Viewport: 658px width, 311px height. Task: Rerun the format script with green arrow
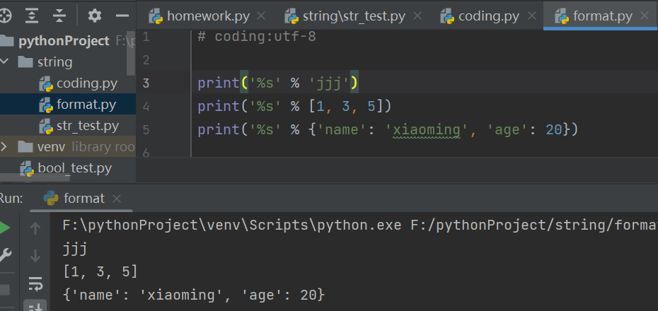pyautogui.click(x=5, y=228)
